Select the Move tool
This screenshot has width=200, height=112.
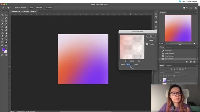pos(2,15)
